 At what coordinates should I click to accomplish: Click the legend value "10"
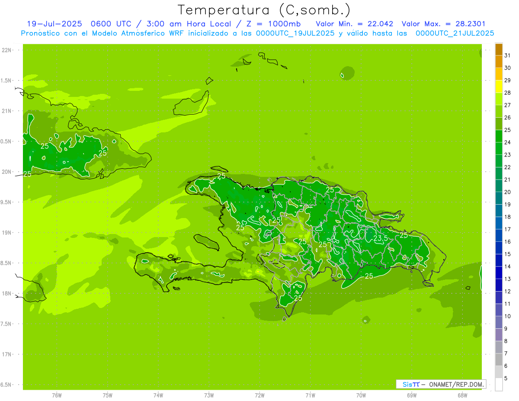[x=508, y=316]
